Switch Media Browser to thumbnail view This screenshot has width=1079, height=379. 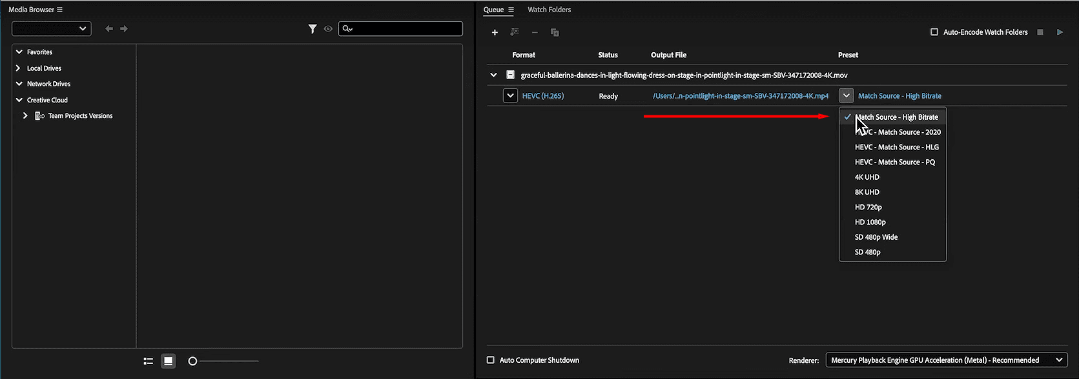(169, 361)
